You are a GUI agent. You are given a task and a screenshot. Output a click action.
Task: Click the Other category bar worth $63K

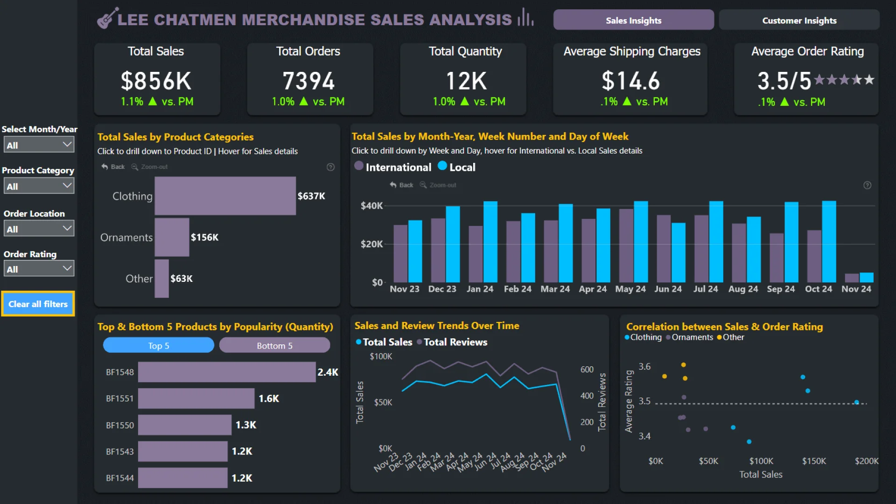tap(161, 279)
